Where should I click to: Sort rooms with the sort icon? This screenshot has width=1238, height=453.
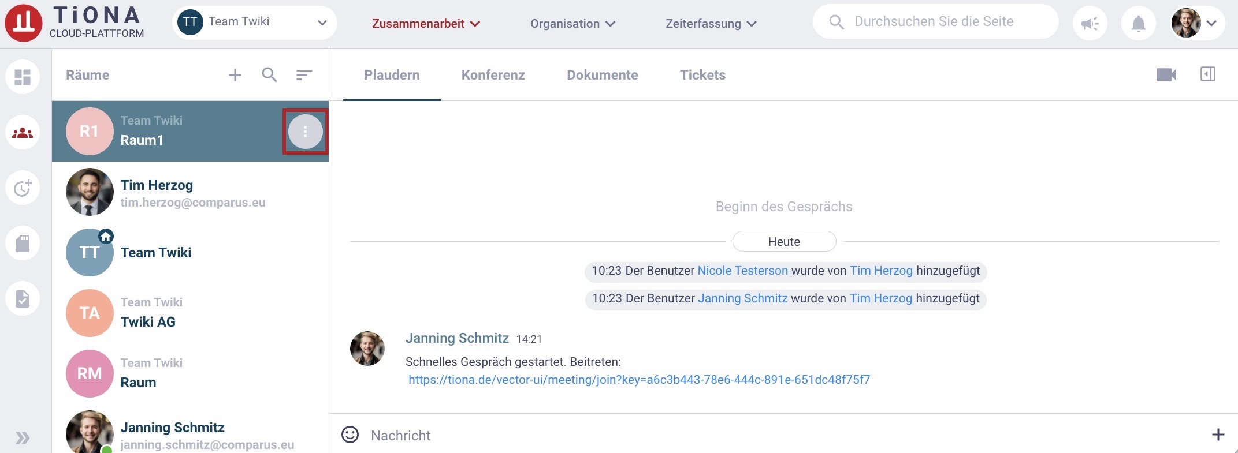(x=304, y=74)
